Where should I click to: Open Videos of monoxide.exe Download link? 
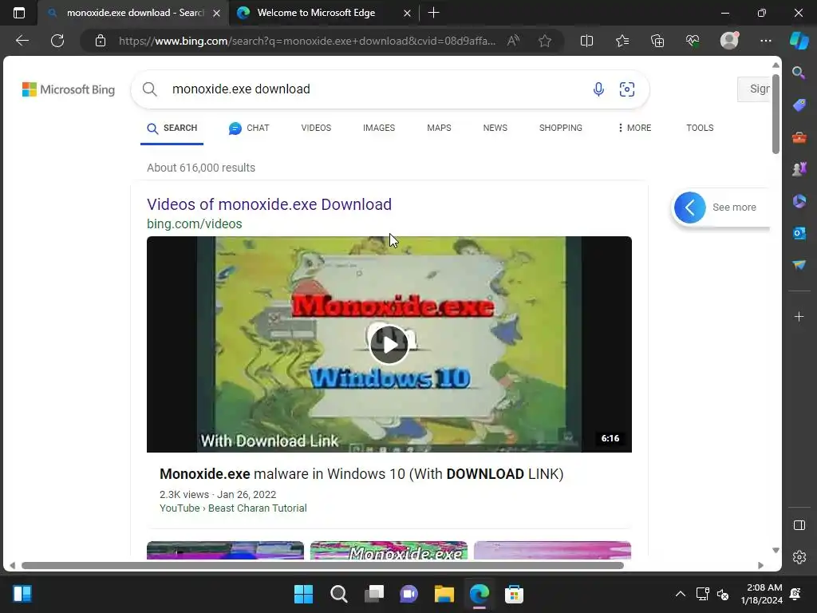tap(269, 204)
